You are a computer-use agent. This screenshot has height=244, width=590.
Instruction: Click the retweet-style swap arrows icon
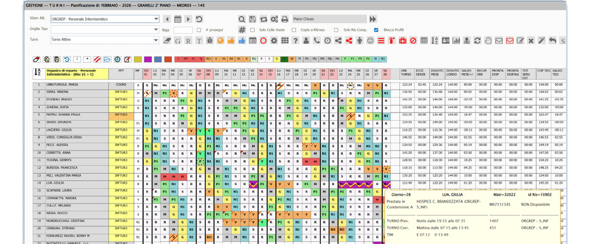click(x=263, y=19)
